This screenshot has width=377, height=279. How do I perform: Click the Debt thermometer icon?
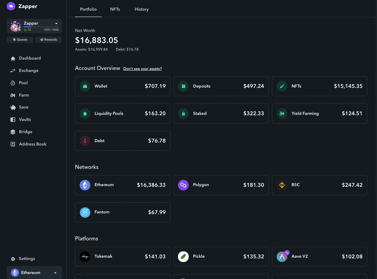(x=85, y=141)
